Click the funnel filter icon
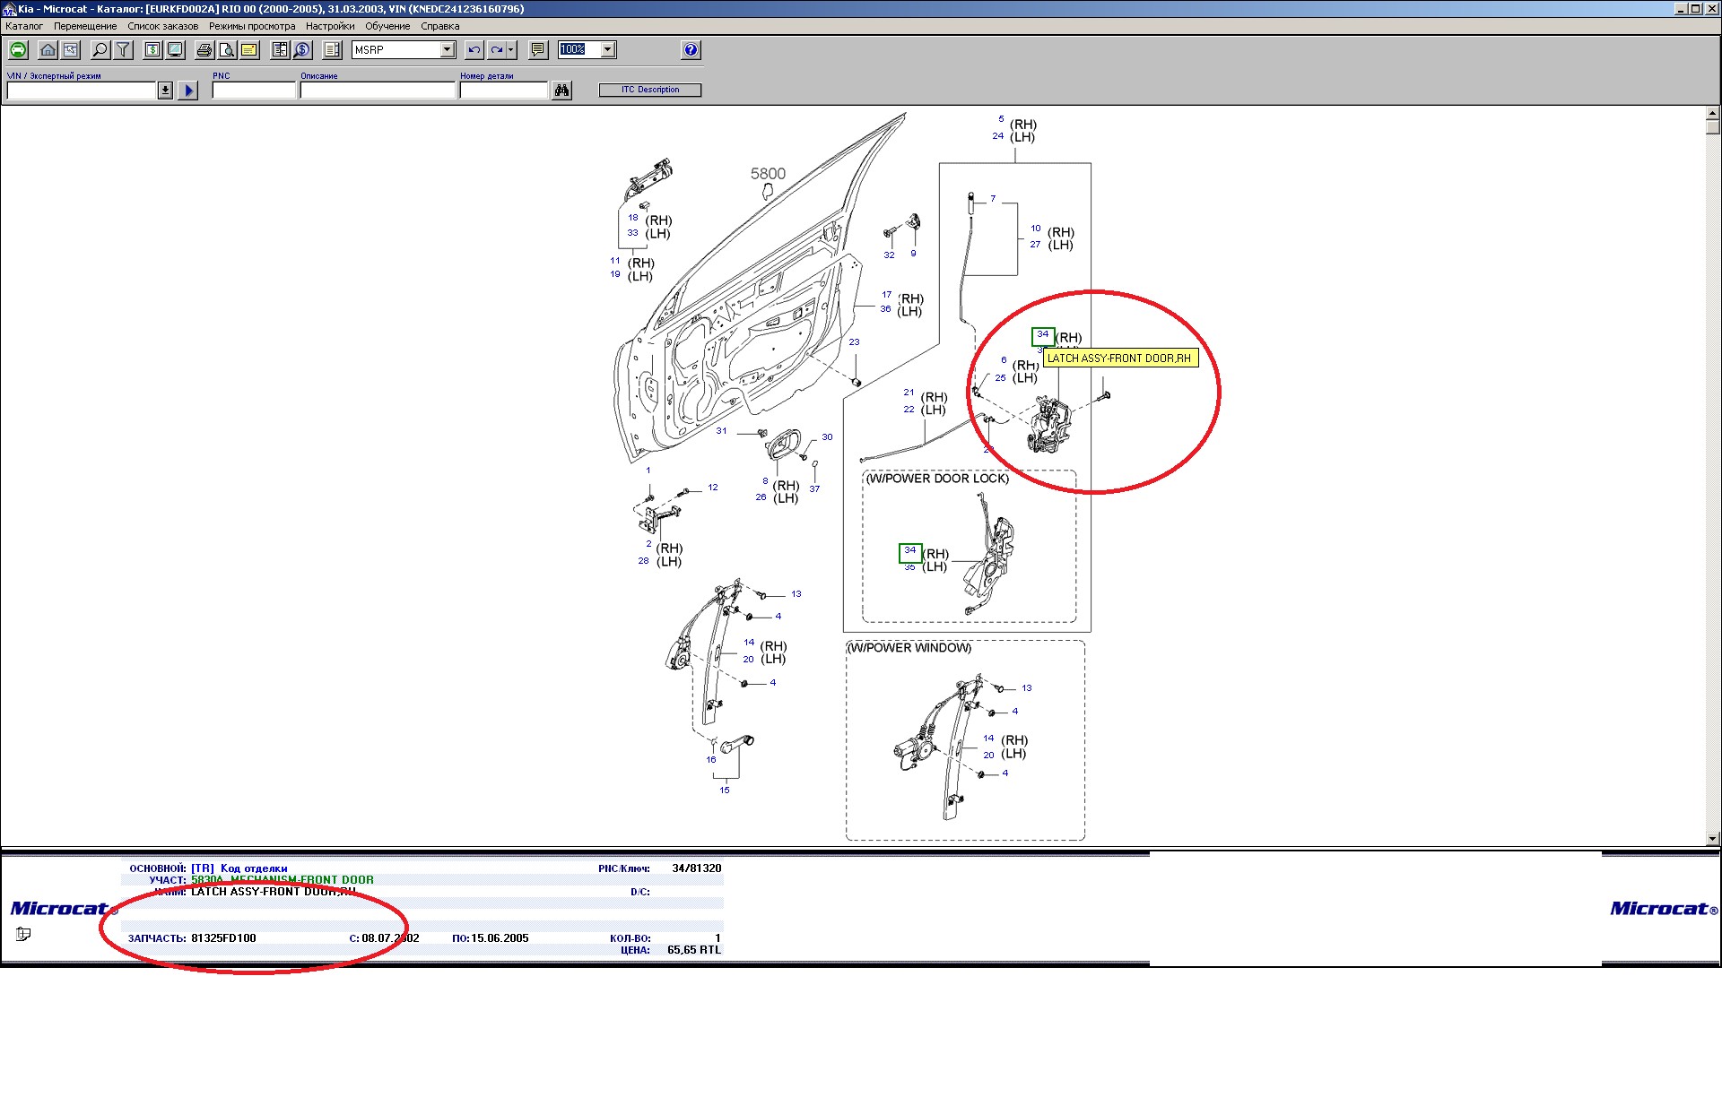Image resolution: width=1722 pixels, height=1097 pixels. coord(124,50)
